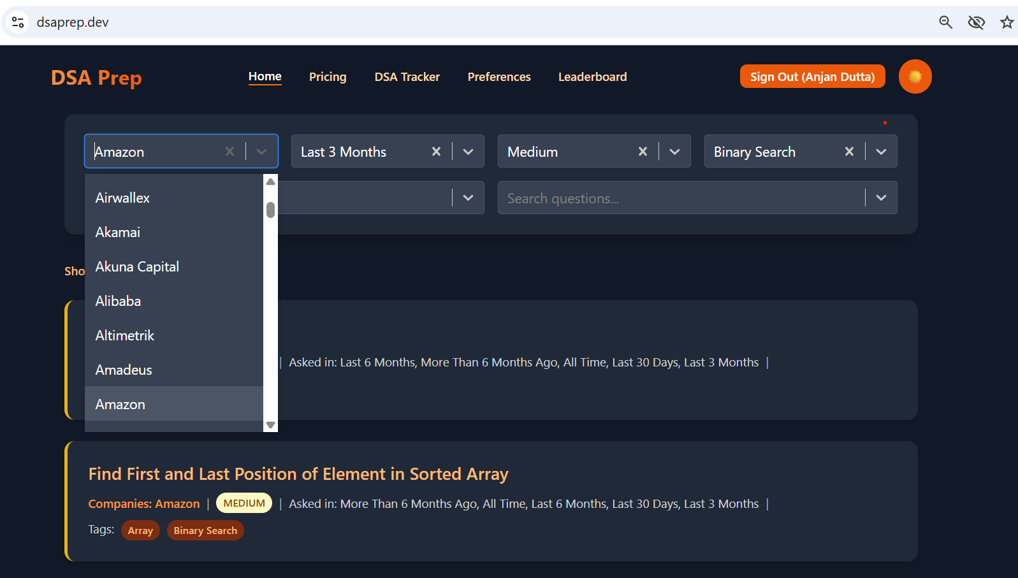Clear the Binary Search topic filter

pyautogui.click(x=849, y=152)
